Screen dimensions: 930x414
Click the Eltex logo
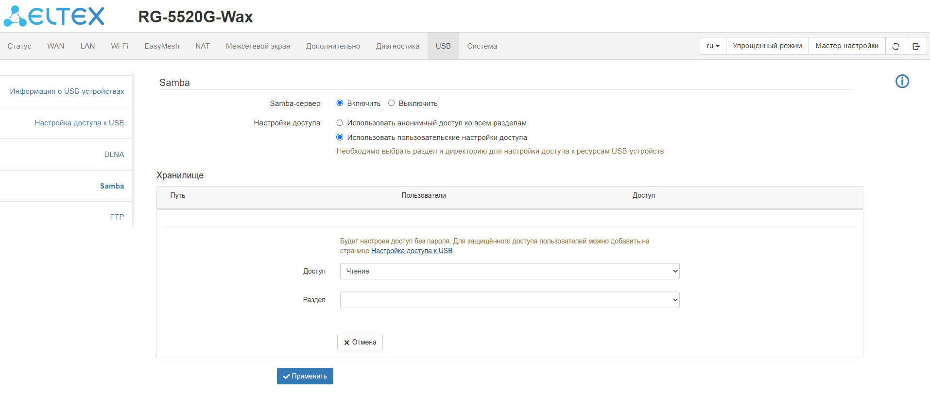pos(54,16)
